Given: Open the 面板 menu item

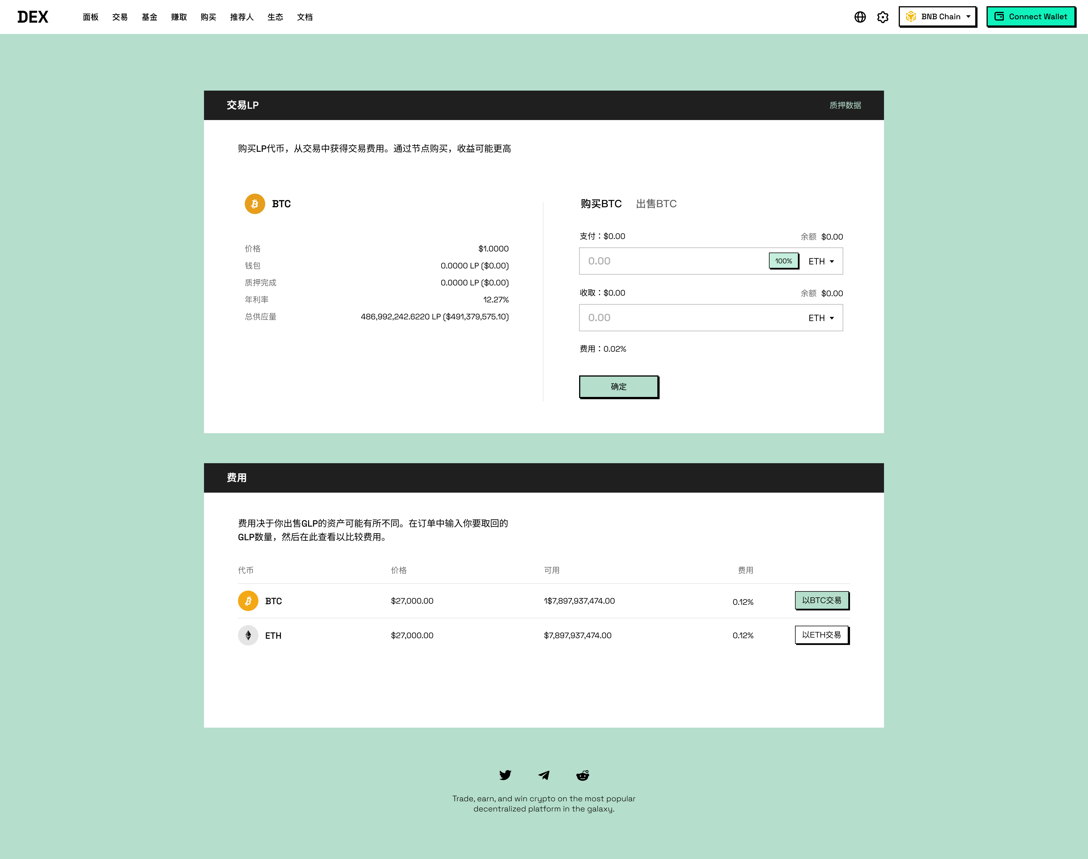Looking at the screenshot, I should [91, 17].
